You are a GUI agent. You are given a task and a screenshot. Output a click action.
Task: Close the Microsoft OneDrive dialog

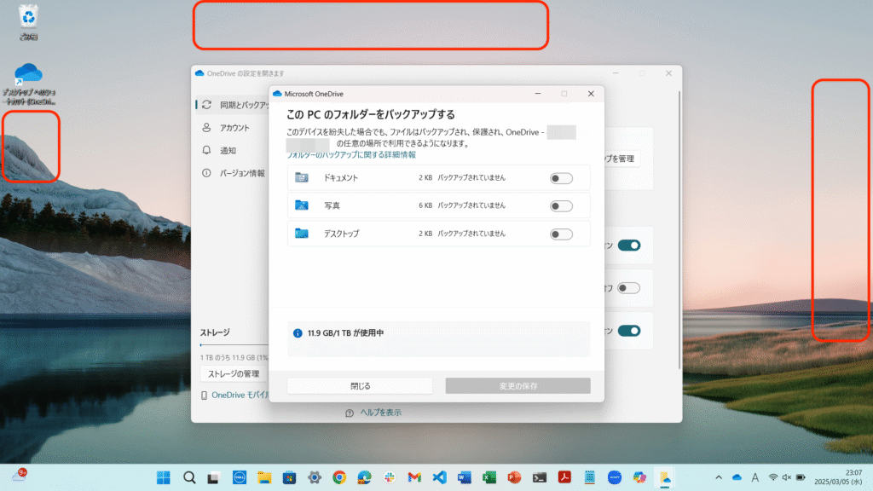click(591, 94)
